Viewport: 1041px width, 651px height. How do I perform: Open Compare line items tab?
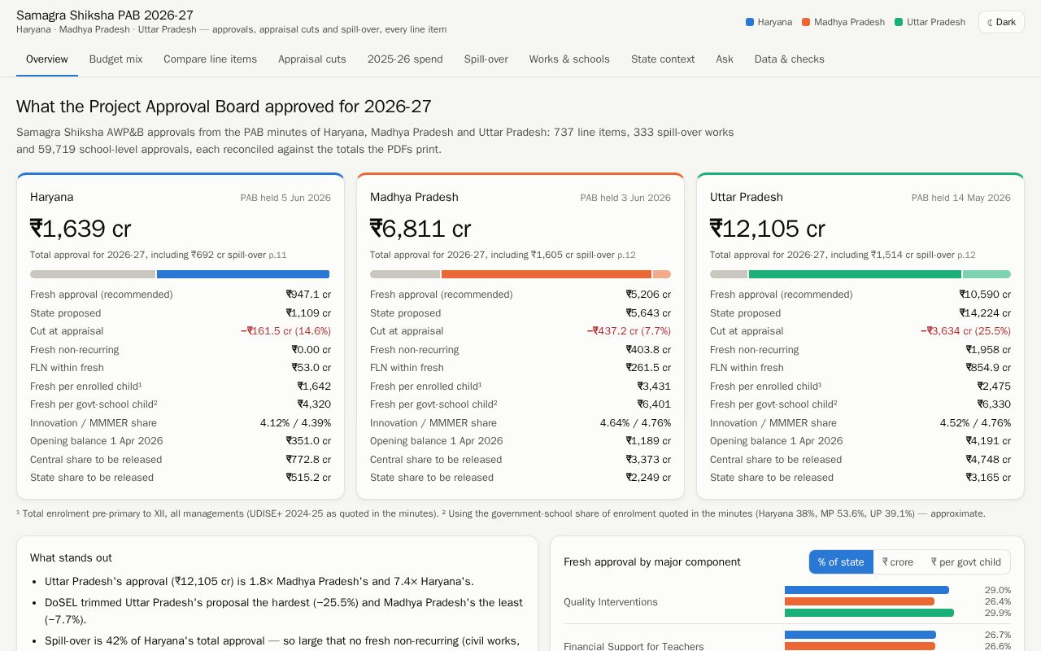pyautogui.click(x=210, y=59)
